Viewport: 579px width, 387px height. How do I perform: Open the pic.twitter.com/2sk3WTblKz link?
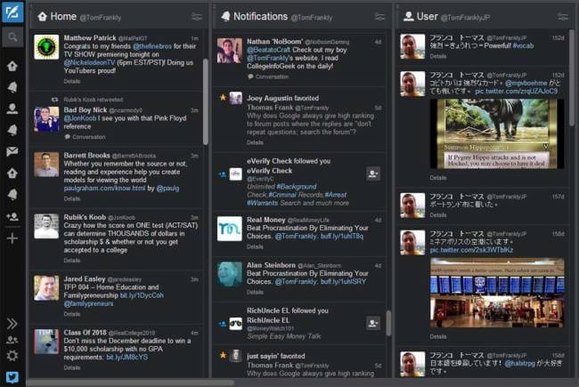click(471, 250)
